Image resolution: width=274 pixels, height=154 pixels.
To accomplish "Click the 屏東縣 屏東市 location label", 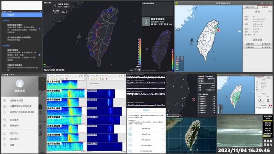I will (x=268, y=143).
